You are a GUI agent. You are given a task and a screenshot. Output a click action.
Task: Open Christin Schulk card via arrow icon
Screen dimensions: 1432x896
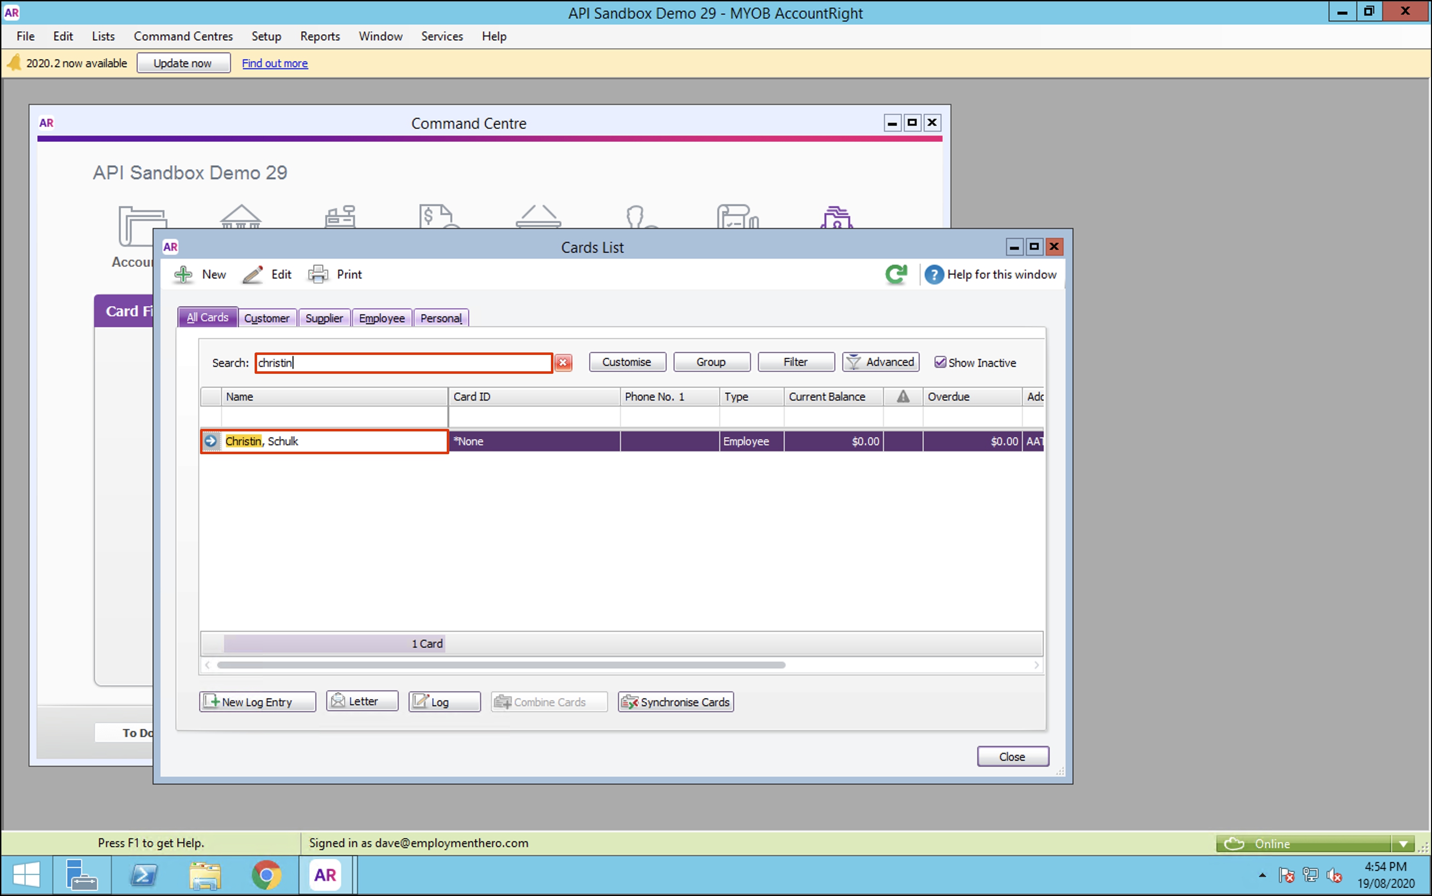211,441
